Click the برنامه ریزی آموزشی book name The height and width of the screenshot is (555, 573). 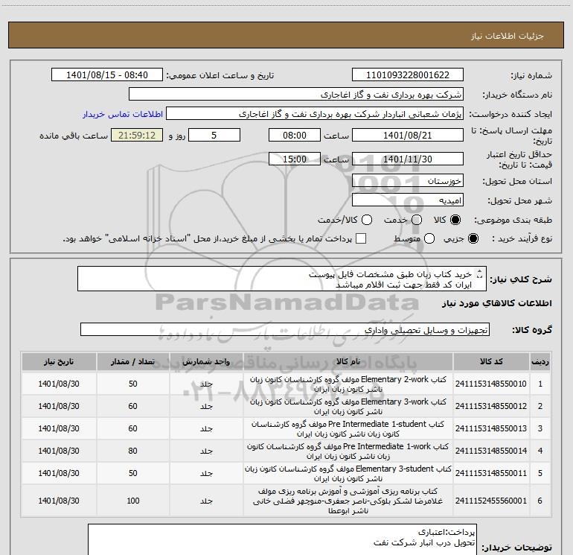348,501
